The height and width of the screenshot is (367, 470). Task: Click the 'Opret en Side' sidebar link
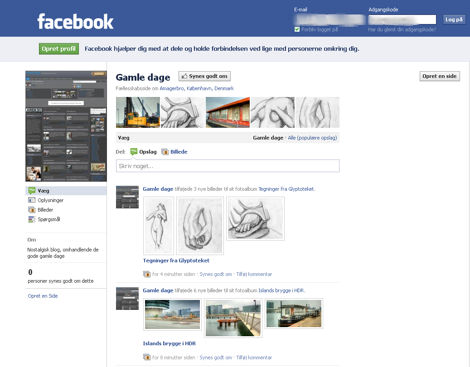(43, 296)
